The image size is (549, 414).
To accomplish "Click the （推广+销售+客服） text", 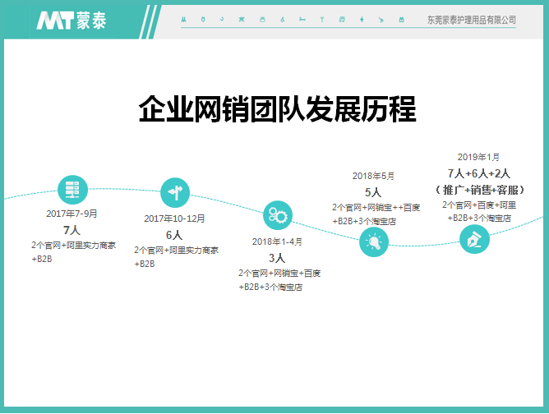I will point(479,190).
